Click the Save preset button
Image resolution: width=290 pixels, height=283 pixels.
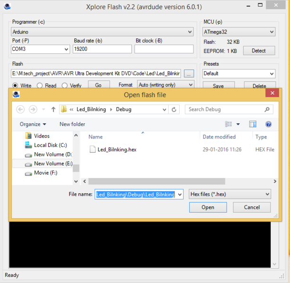[x=219, y=86]
